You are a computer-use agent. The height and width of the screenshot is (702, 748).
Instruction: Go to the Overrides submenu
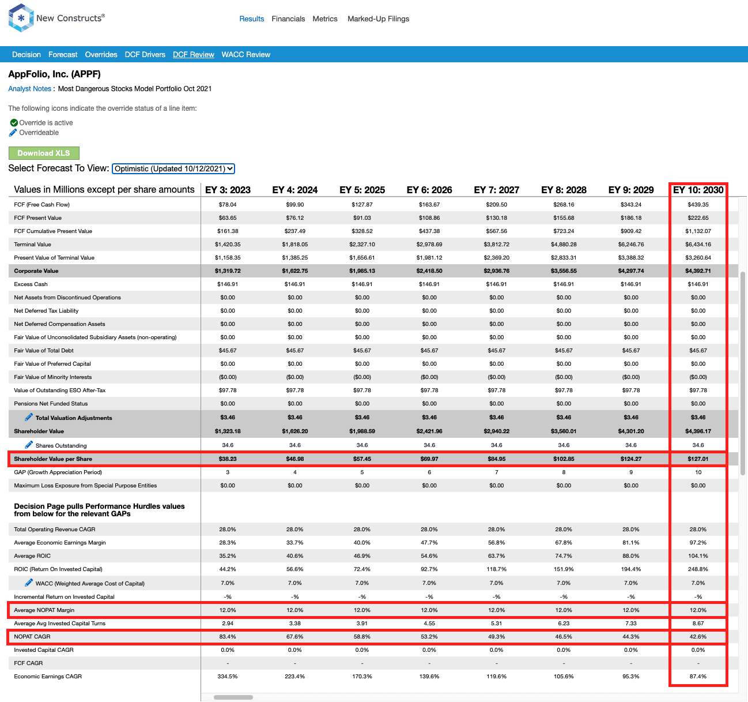(x=101, y=55)
